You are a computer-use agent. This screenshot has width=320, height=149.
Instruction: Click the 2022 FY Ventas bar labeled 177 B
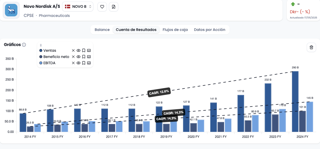click(241, 113)
